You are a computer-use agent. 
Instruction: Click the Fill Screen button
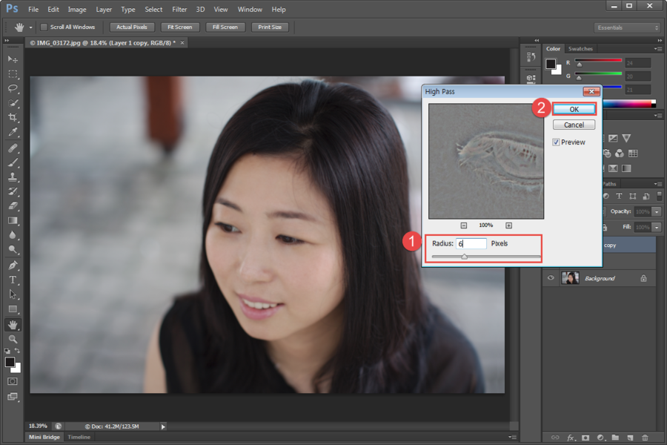click(225, 27)
